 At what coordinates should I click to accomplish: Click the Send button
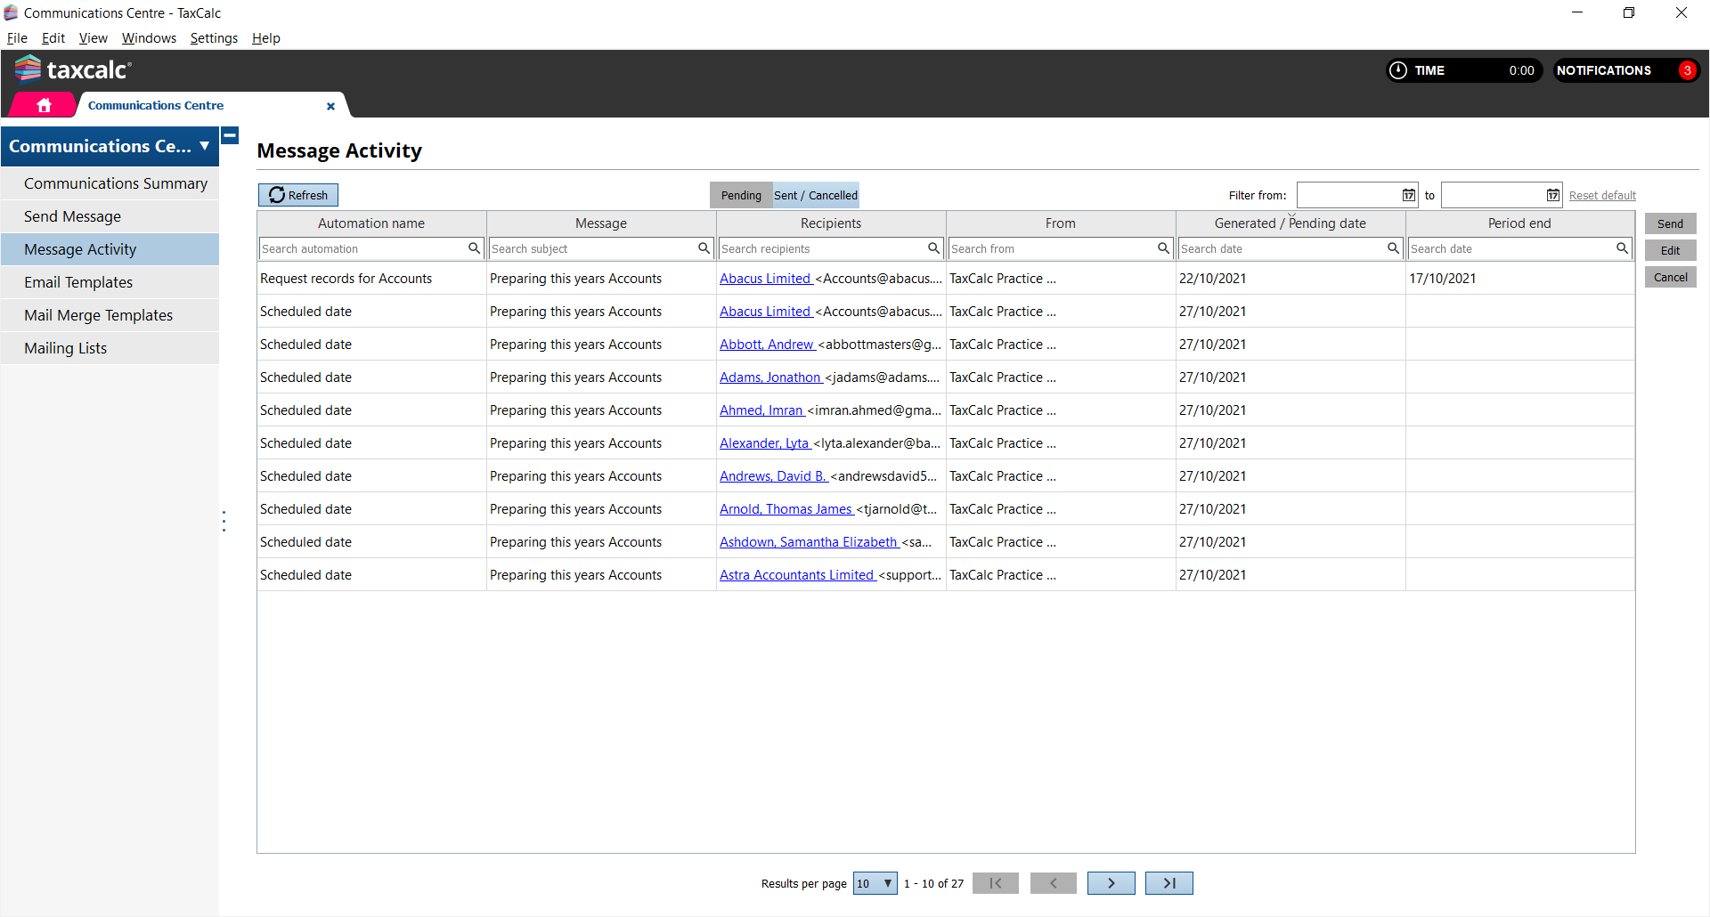coord(1670,223)
